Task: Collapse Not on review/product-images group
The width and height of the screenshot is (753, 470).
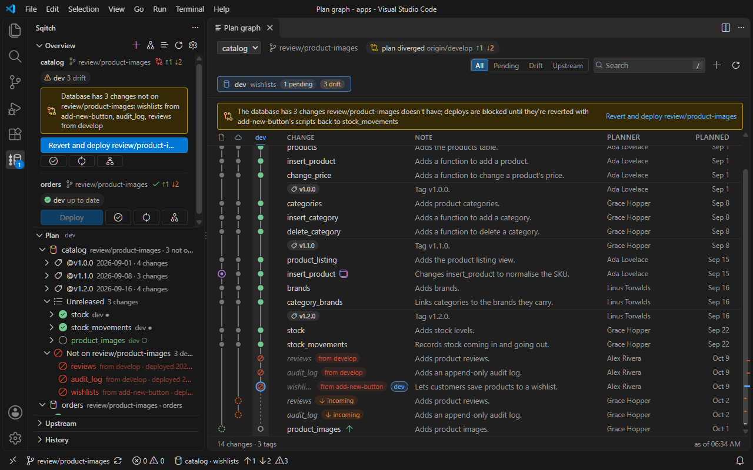Action: (47, 353)
